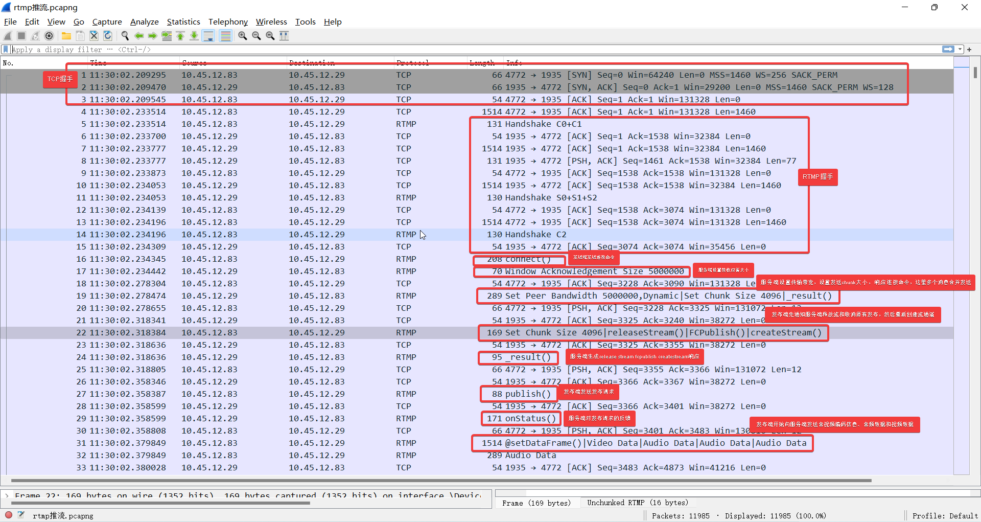
Task: Select packet 11 Handshake S0+S1+S2 row
Action: tap(477, 198)
